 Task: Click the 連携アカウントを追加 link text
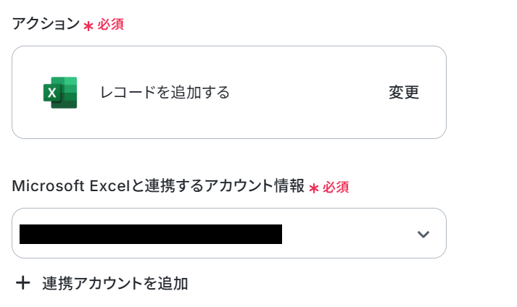(115, 283)
